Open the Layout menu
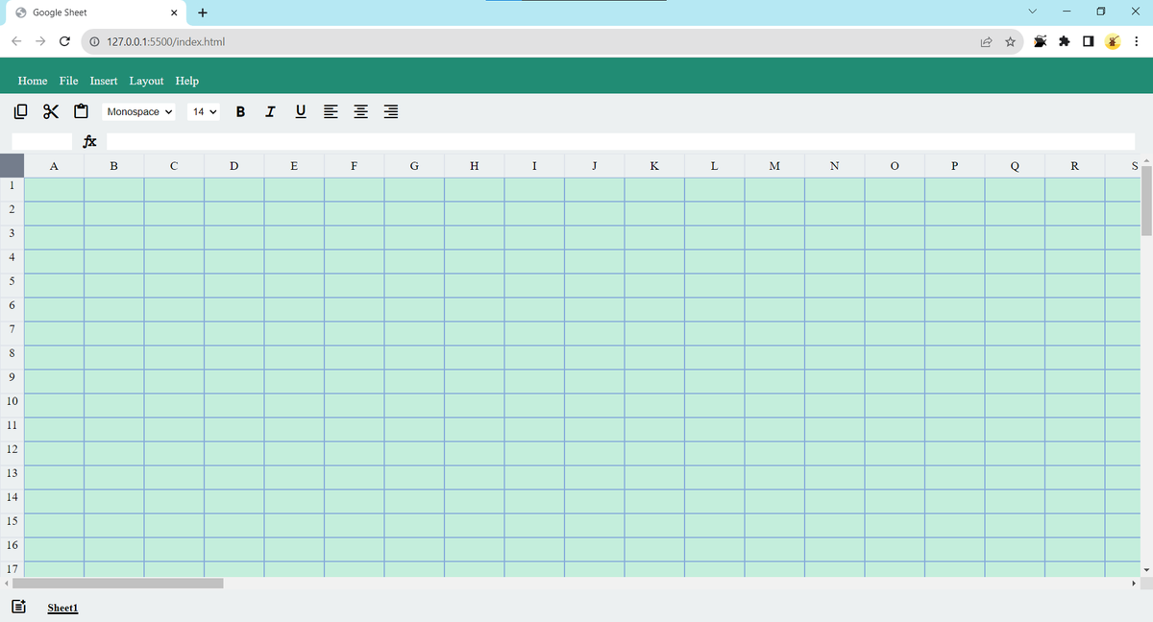 coord(147,81)
